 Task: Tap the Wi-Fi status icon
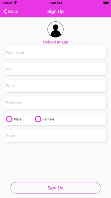(x=16, y=3)
